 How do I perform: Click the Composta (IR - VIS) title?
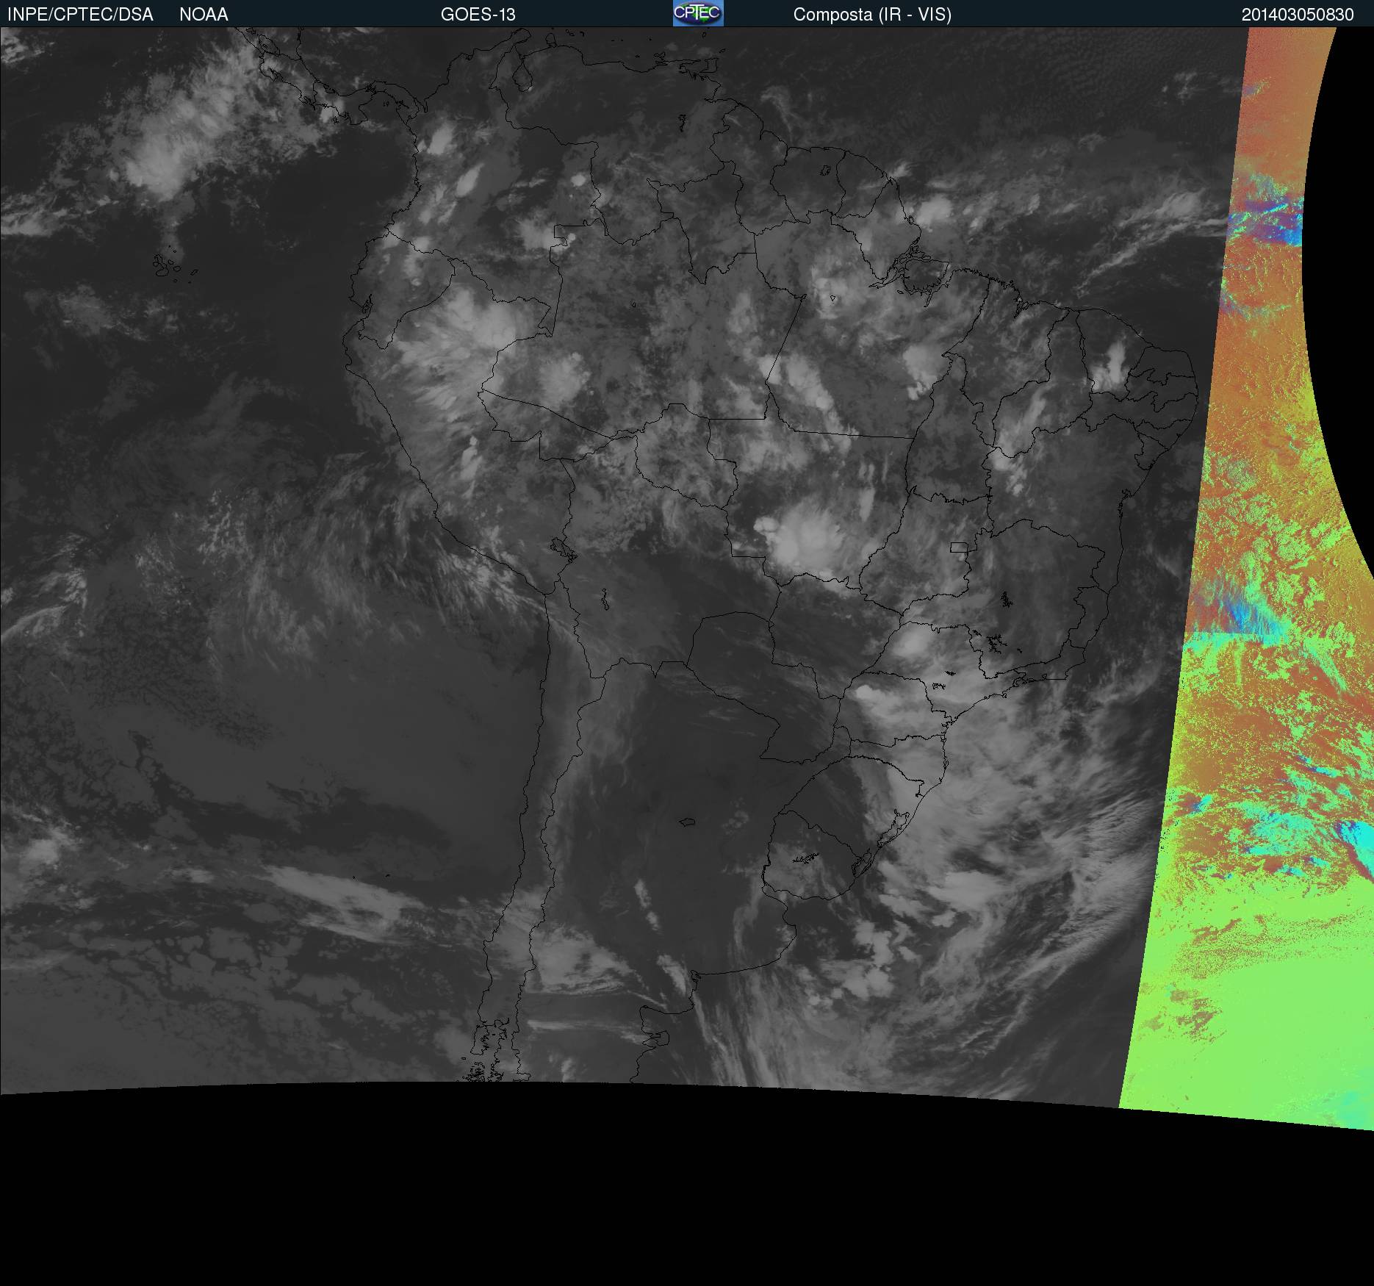(872, 15)
